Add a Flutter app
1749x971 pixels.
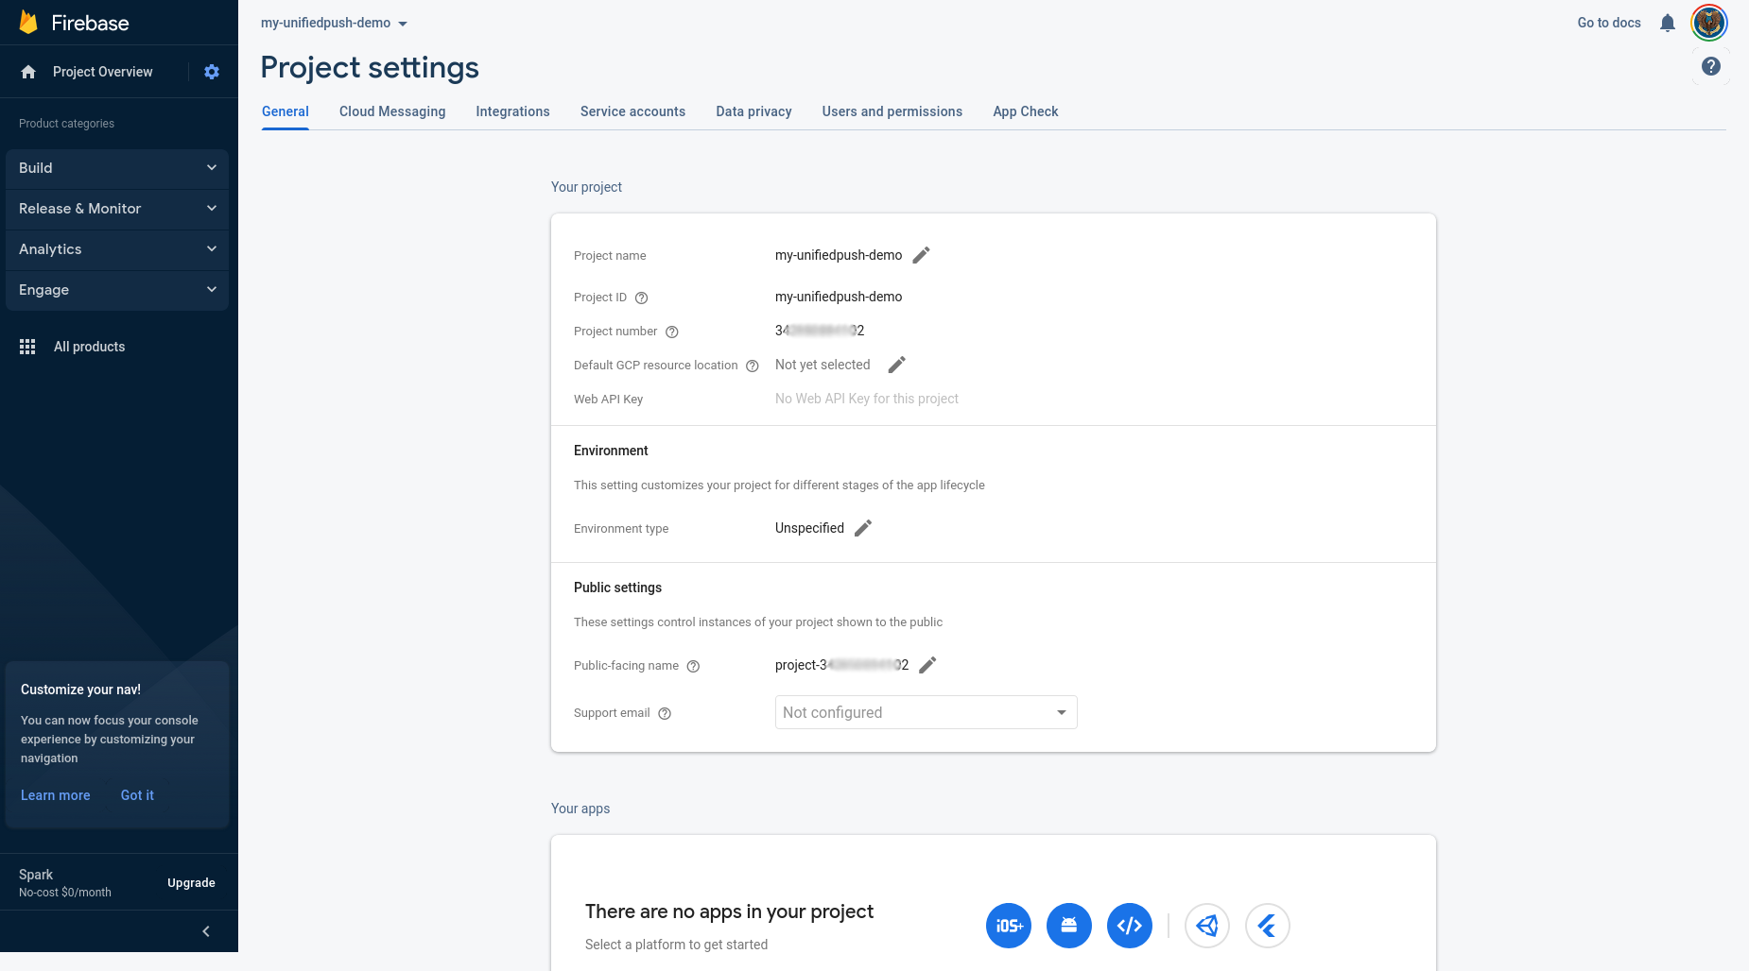point(1268,926)
